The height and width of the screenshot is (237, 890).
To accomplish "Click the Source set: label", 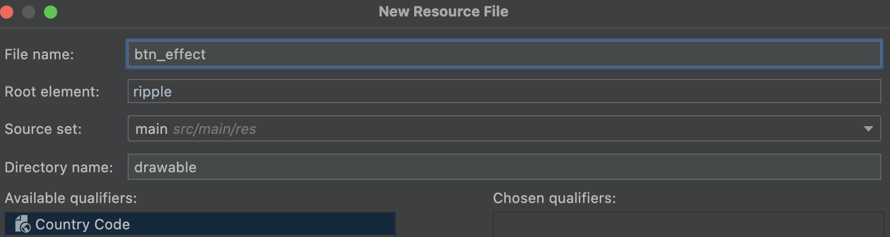I will pos(43,129).
